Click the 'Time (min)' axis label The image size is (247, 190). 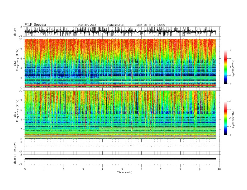(125, 172)
